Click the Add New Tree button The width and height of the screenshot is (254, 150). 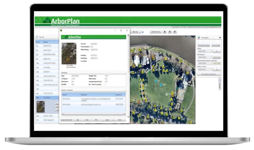pyautogui.click(x=155, y=32)
